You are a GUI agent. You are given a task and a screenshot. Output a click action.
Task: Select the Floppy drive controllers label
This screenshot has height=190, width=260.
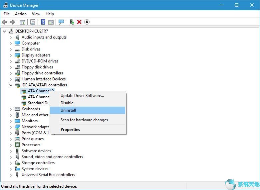tap(42, 73)
